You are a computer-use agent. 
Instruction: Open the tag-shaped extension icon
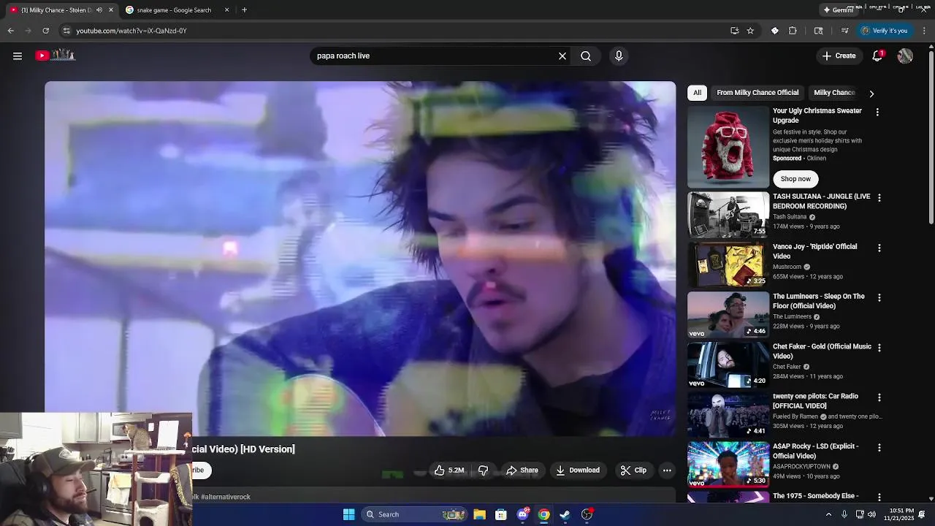click(x=775, y=31)
